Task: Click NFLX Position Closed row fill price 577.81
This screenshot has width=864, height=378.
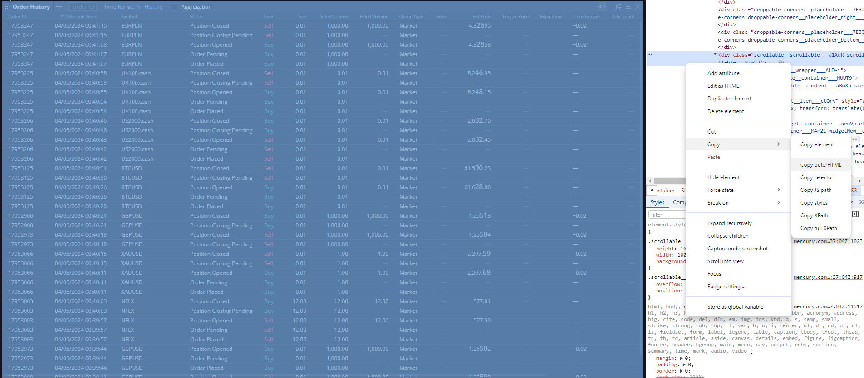Action: [x=482, y=301]
